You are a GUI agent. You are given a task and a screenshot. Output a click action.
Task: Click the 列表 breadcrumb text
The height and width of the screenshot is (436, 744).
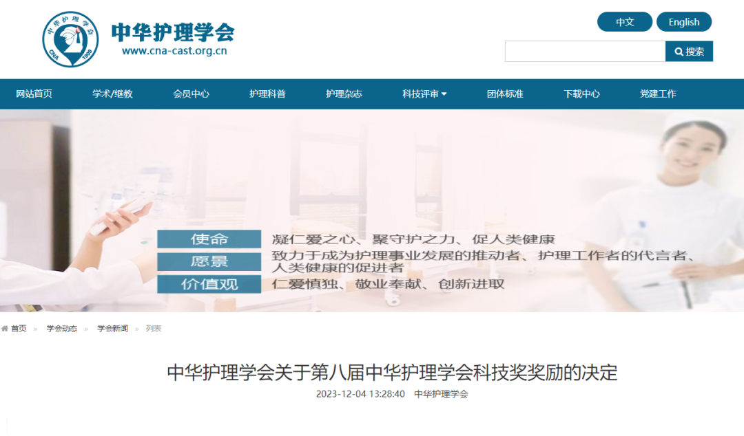153,329
